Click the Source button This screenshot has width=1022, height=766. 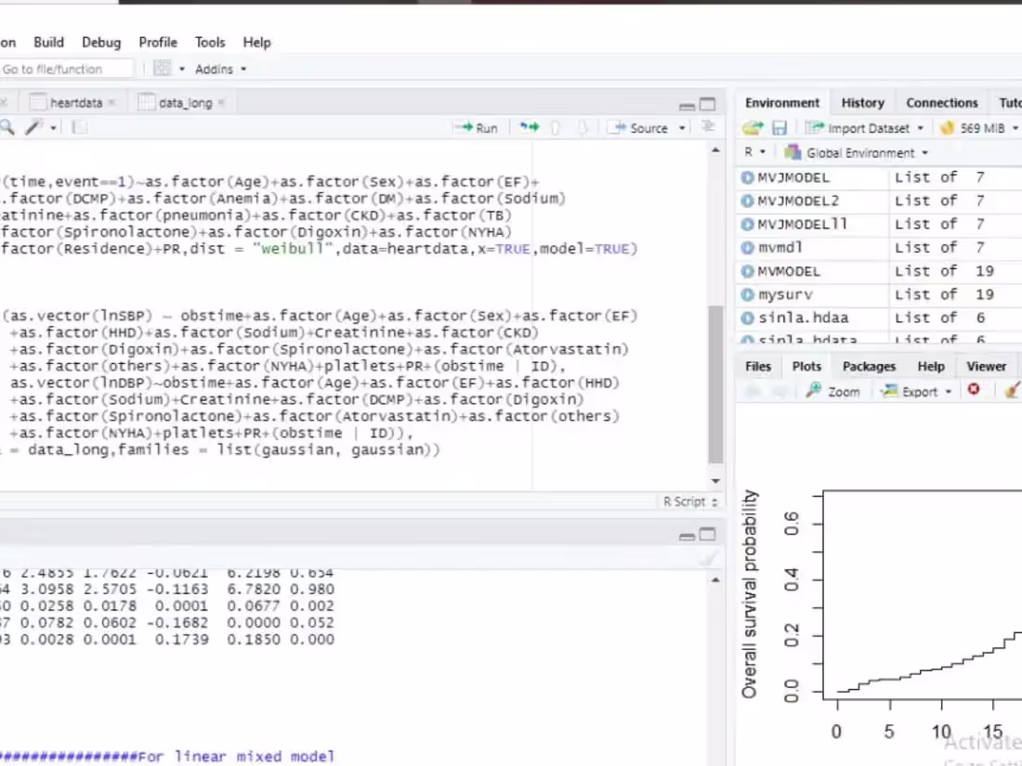(641, 128)
